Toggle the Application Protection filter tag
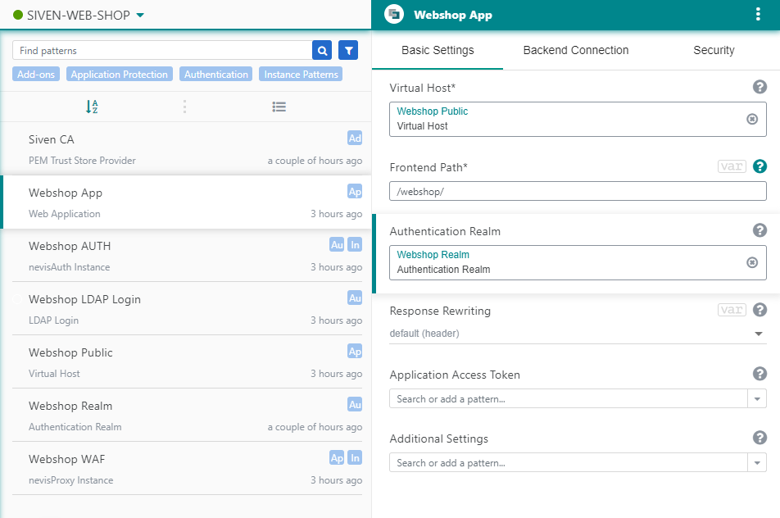 click(x=119, y=75)
